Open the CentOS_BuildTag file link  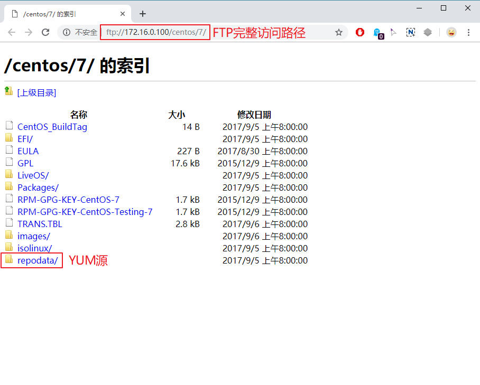click(52, 127)
